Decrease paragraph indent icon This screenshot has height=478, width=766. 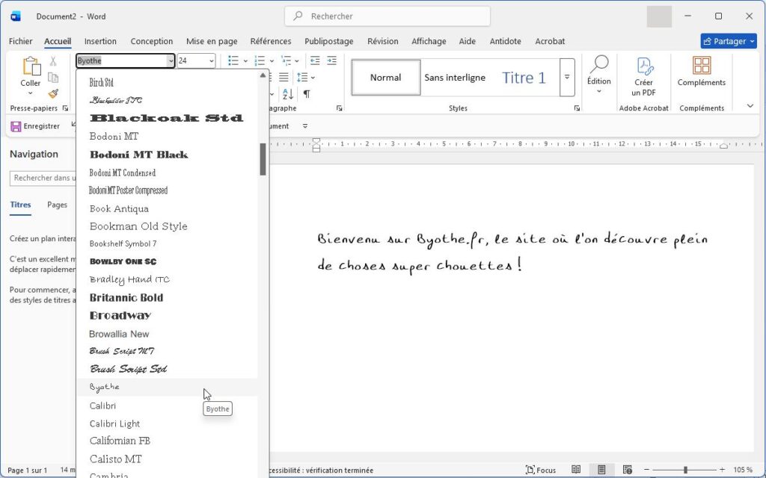[x=315, y=60]
